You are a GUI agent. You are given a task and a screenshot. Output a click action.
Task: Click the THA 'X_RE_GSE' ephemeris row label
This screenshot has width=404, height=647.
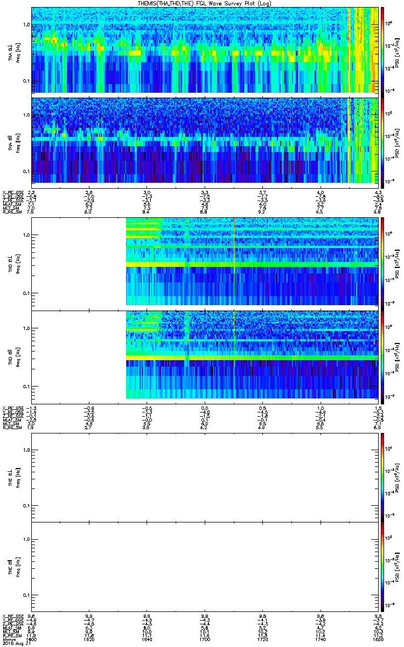(12, 192)
